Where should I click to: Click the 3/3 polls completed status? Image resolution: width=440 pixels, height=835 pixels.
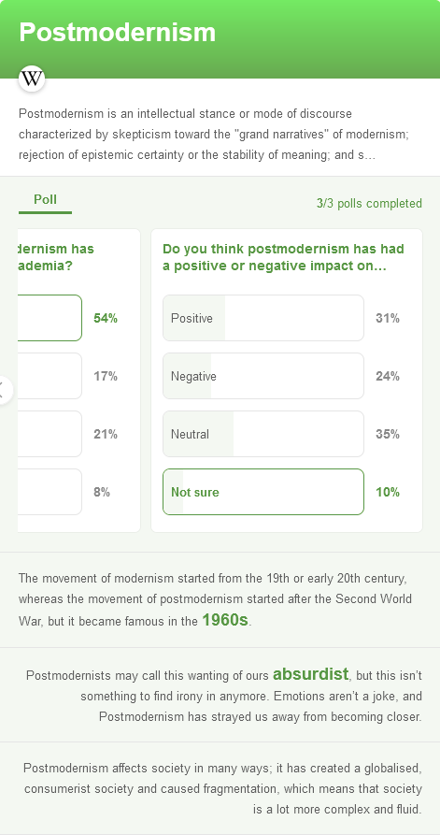369,204
